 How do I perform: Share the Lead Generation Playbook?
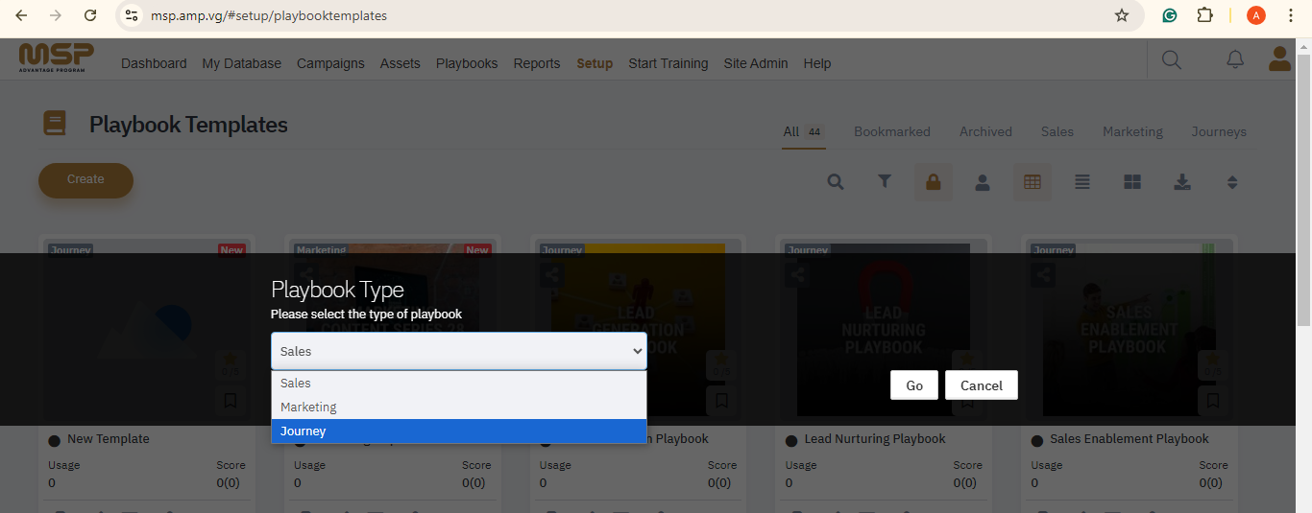point(552,275)
